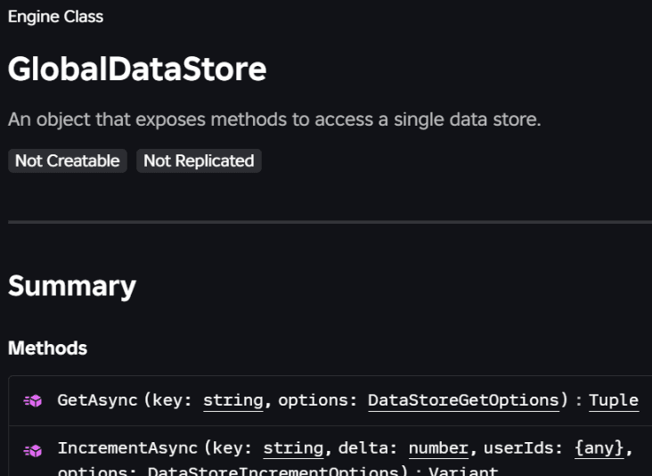Click the Engine Class breadcrumb label
The image size is (652, 476).
(x=55, y=17)
